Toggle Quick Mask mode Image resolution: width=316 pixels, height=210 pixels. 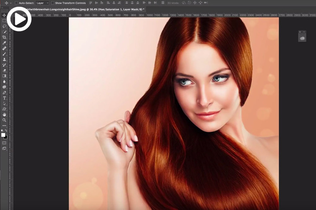(x=4, y=143)
